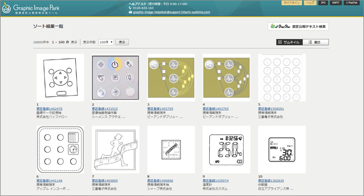Open 意匠登録1493795 link under item 4
Image resolution: width=364 pixels, height=196 pixels.
pyautogui.click(x=215, y=109)
